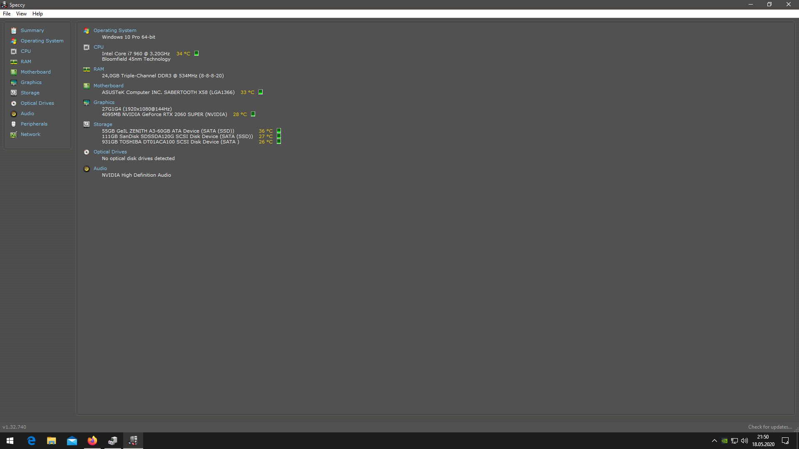
Task: Select Summary in the sidebar
Action: pyautogui.click(x=32, y=30)
